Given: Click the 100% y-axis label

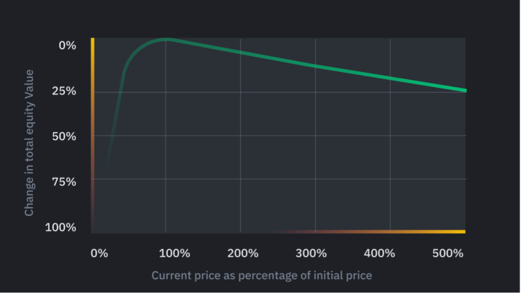Looking at the screenshot, I should click(x=61, y=227).
